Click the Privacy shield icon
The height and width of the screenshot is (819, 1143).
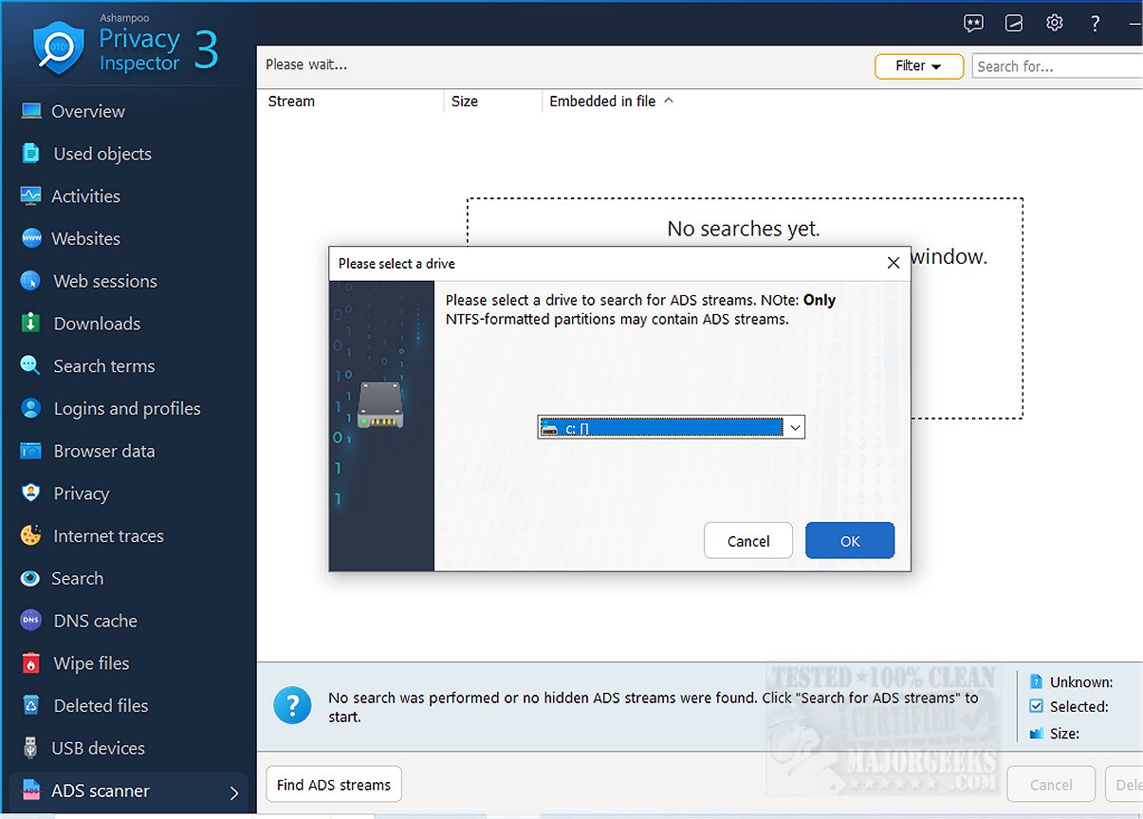[x=31, y=493]
